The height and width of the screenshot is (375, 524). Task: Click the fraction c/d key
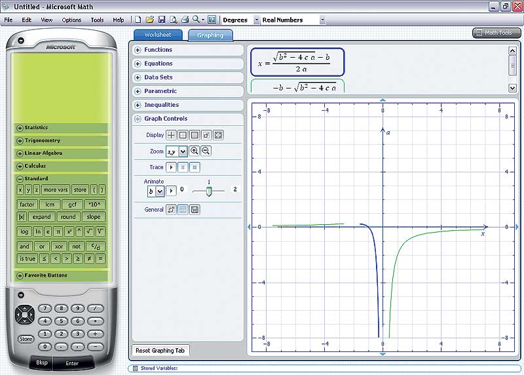96,247
